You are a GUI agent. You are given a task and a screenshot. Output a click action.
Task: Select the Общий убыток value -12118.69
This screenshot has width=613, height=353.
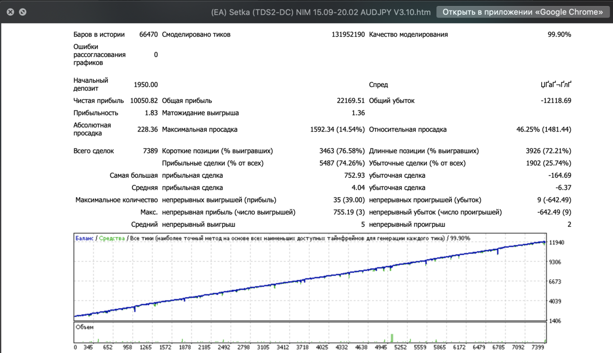tap(556, 101)
